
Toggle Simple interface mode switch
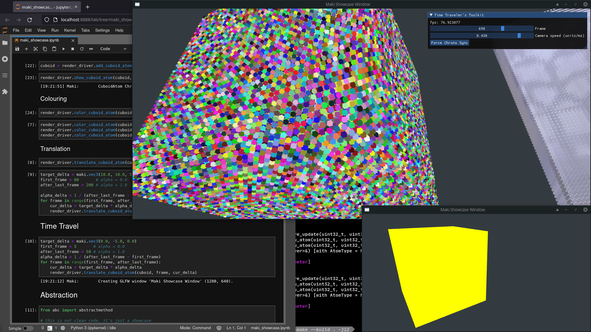pos(28,328)
